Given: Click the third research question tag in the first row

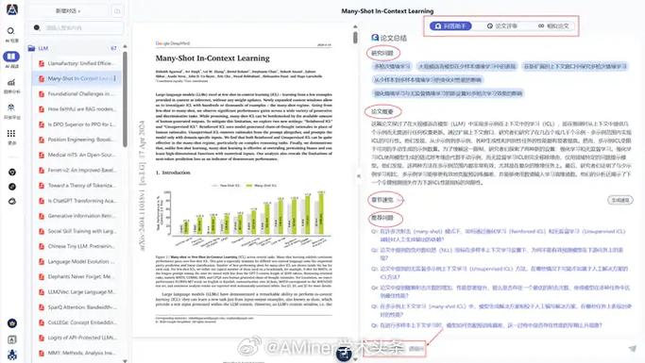Looking at the screenshot, I should click(x=575, y=66).
